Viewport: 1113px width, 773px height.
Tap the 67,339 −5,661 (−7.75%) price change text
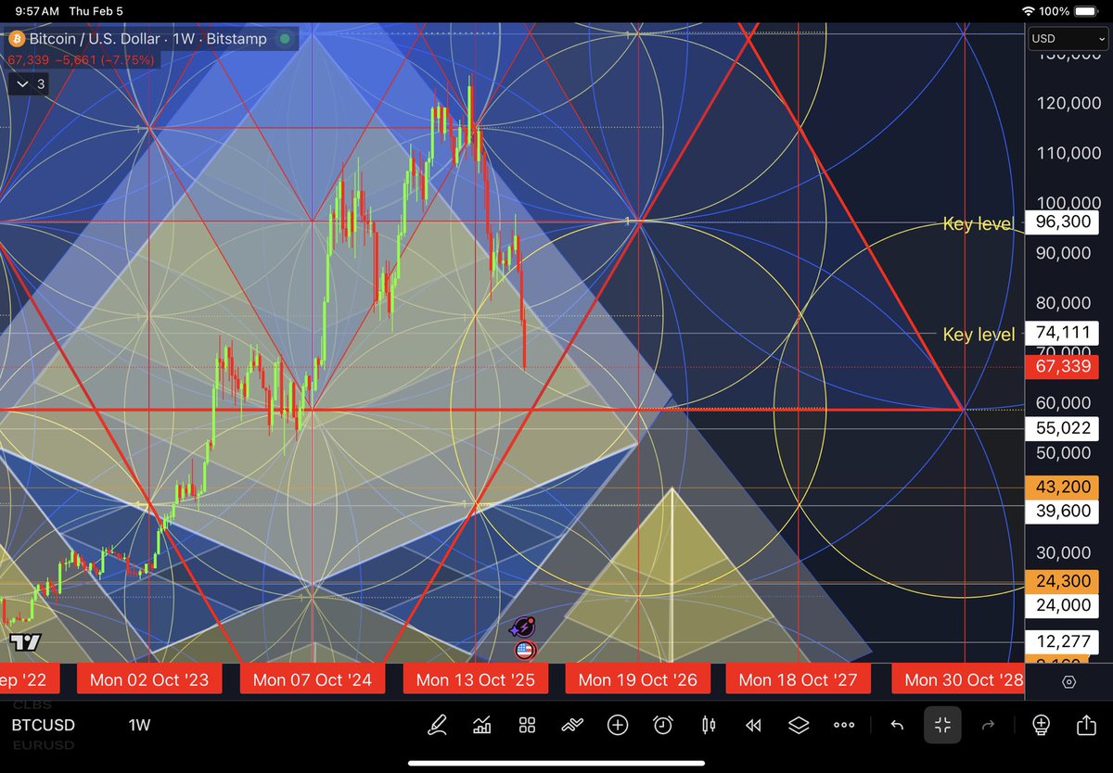[x=82, y=59]
